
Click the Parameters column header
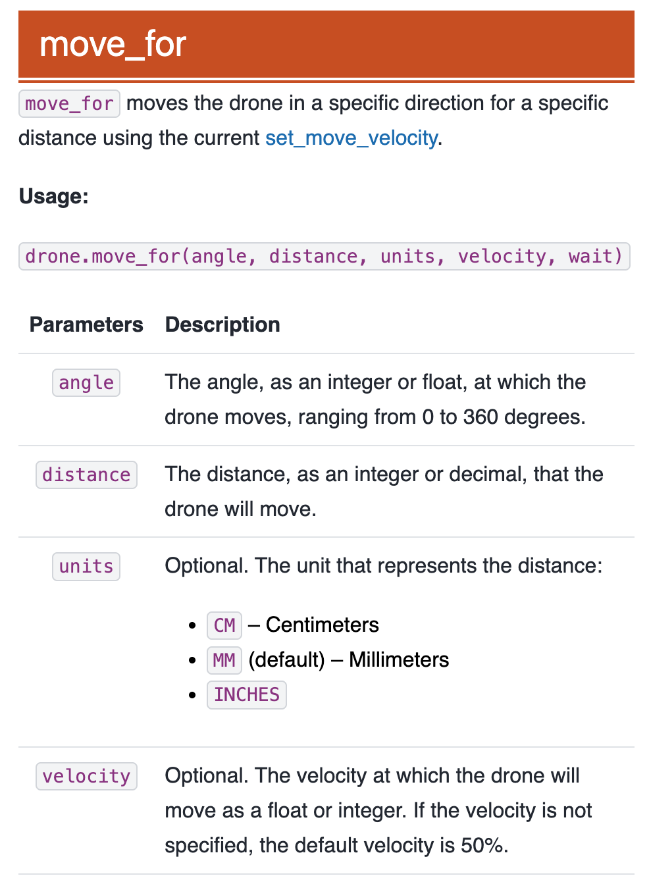(86, 324)
